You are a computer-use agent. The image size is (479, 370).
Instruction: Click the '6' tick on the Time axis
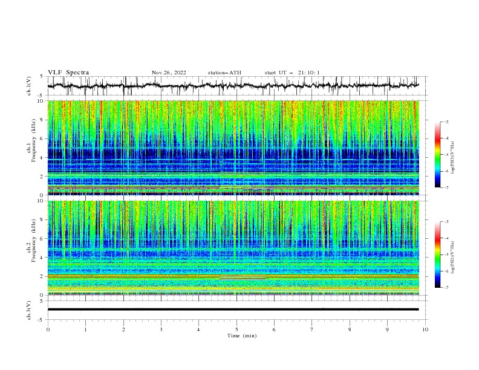274,329
